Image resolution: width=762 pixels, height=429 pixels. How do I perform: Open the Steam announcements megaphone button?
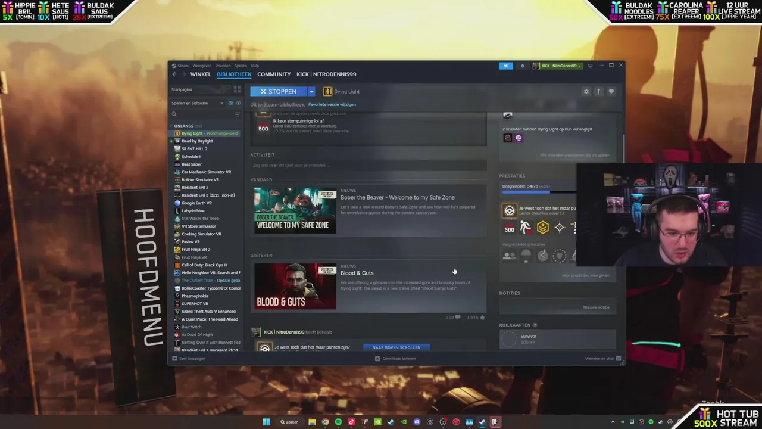505,66
